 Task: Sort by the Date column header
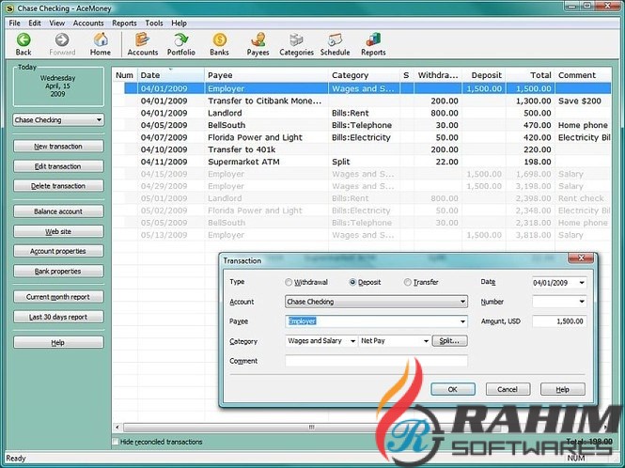point(171,75)
